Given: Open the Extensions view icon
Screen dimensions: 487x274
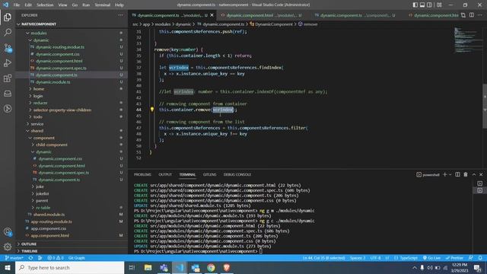Looking at the screenshot, I should click(8, 78).
